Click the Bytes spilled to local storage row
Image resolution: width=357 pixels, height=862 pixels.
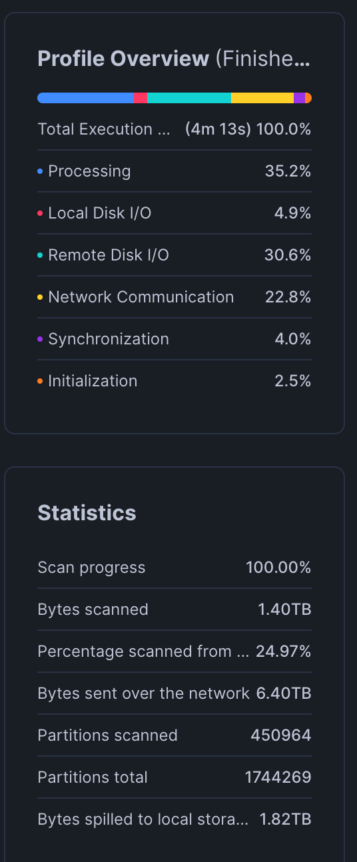pos(175,819)
